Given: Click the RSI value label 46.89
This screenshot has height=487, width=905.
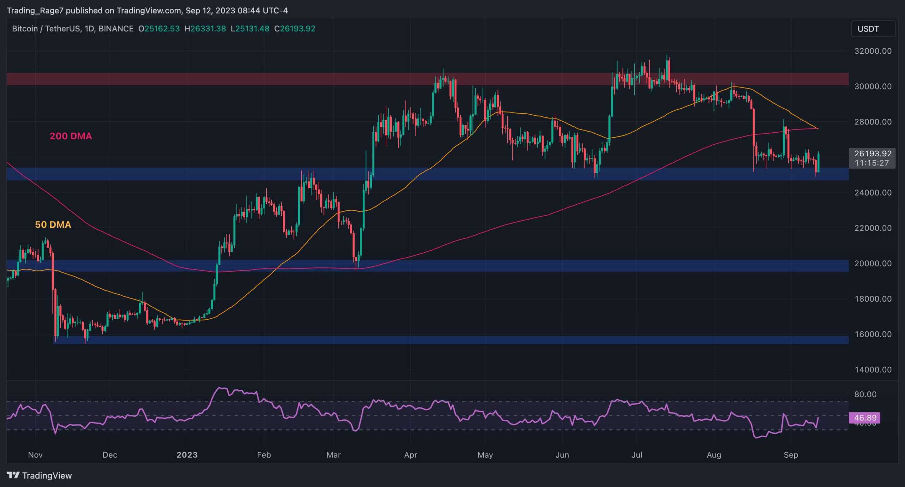Looking at the screenshot, I should click(x=865, y=418).
